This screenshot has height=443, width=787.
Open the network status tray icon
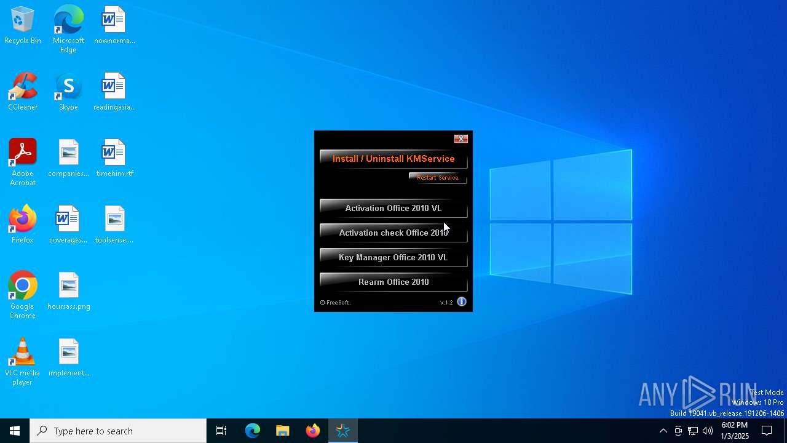[693, 431]
